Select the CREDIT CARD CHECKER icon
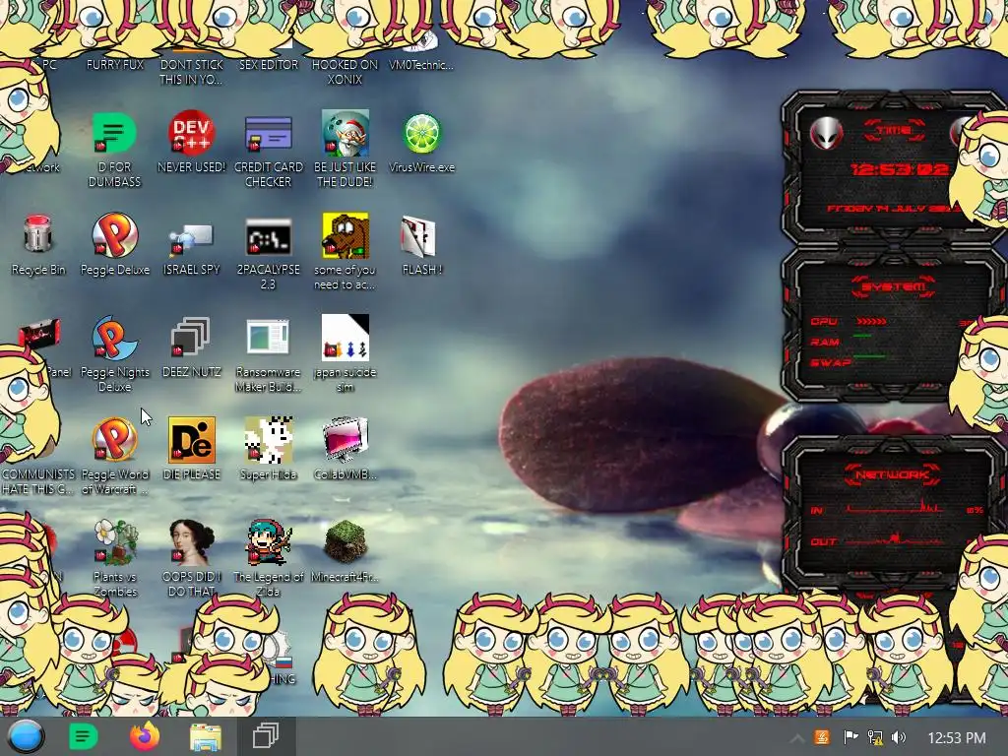1008x756 pixels. pos(268,133)
